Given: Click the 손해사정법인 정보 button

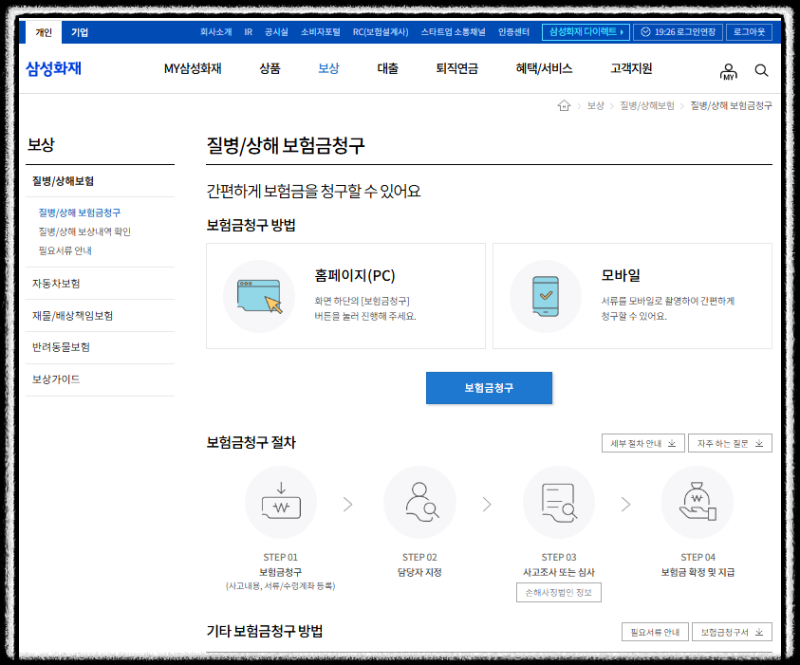Looking at the screenshot, I should pos(559,593).
